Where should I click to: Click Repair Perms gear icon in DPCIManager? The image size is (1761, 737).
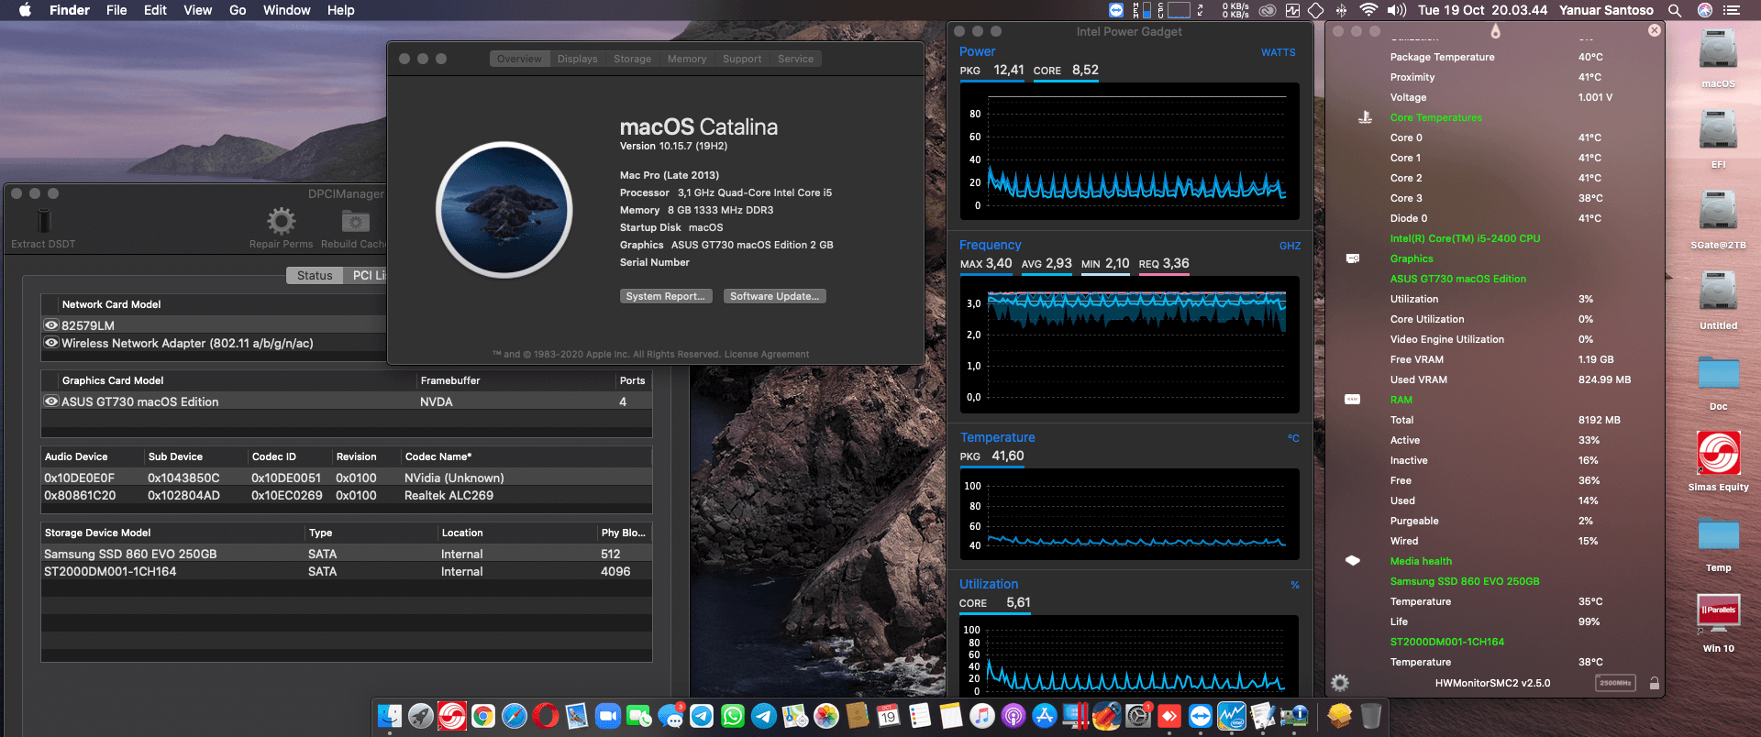[281, 221]
